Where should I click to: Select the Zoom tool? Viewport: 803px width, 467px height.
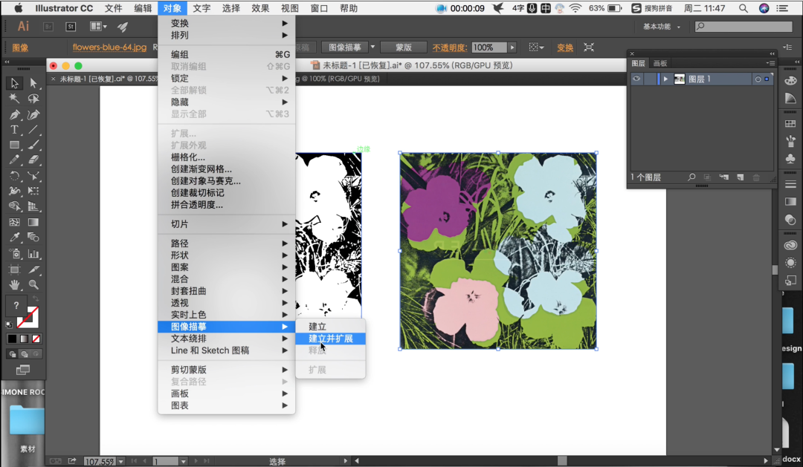click(33, 284)
